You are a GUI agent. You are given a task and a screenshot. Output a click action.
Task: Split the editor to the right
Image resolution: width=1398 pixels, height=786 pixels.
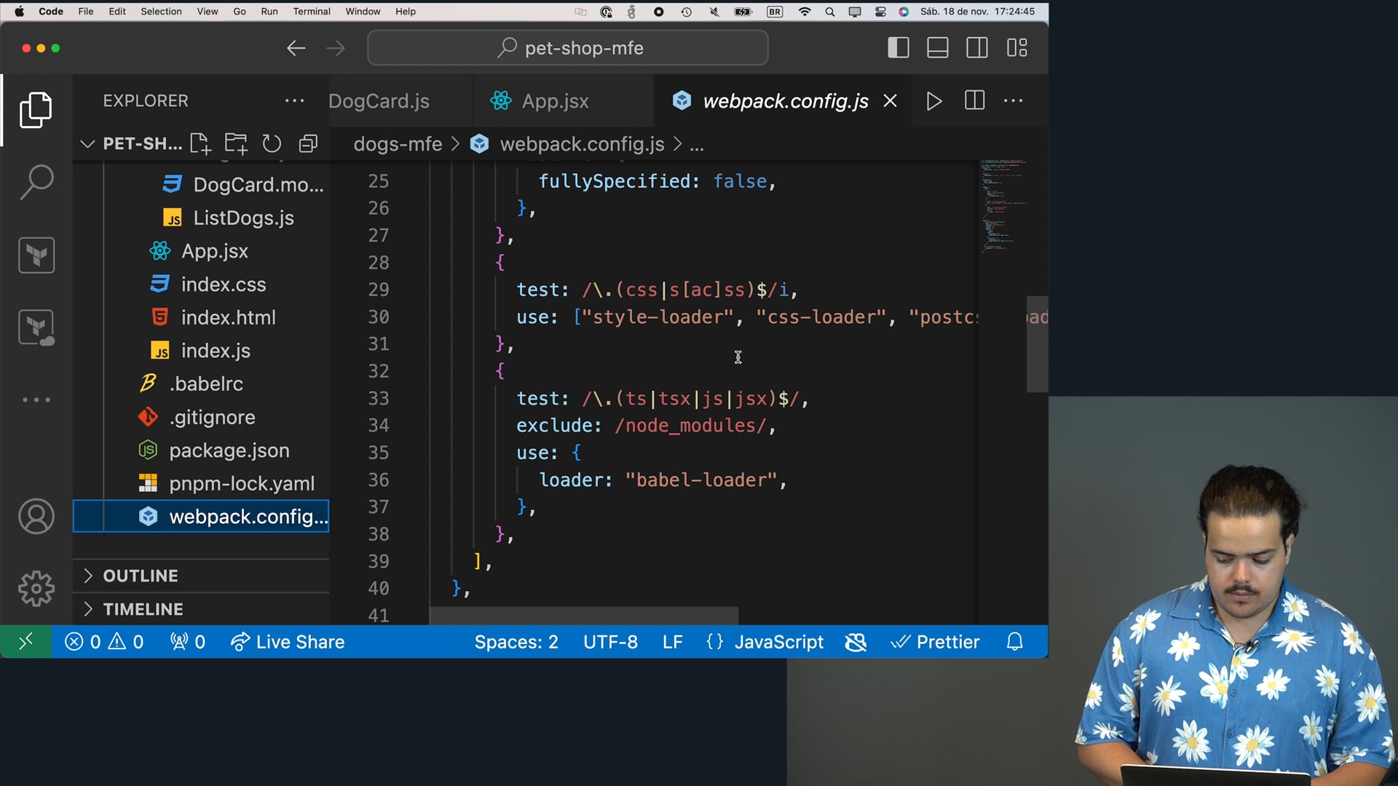coord(974,101)
